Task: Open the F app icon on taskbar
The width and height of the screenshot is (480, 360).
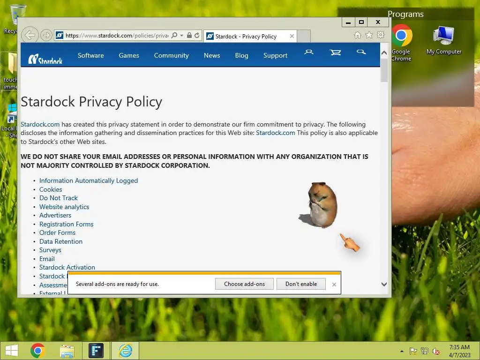Action: (96, 351)
